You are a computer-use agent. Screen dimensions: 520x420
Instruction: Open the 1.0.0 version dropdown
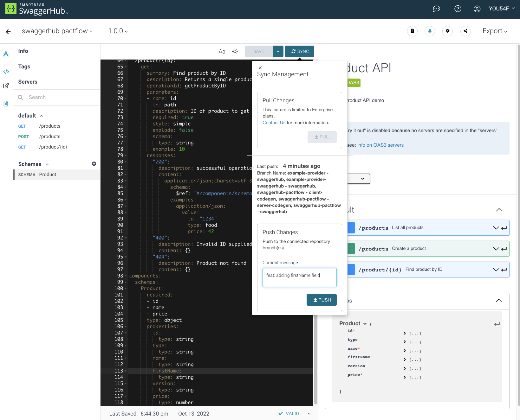[x=118, y=31]
